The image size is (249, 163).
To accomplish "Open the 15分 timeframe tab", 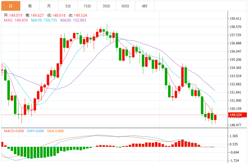I will click(87, 6).
